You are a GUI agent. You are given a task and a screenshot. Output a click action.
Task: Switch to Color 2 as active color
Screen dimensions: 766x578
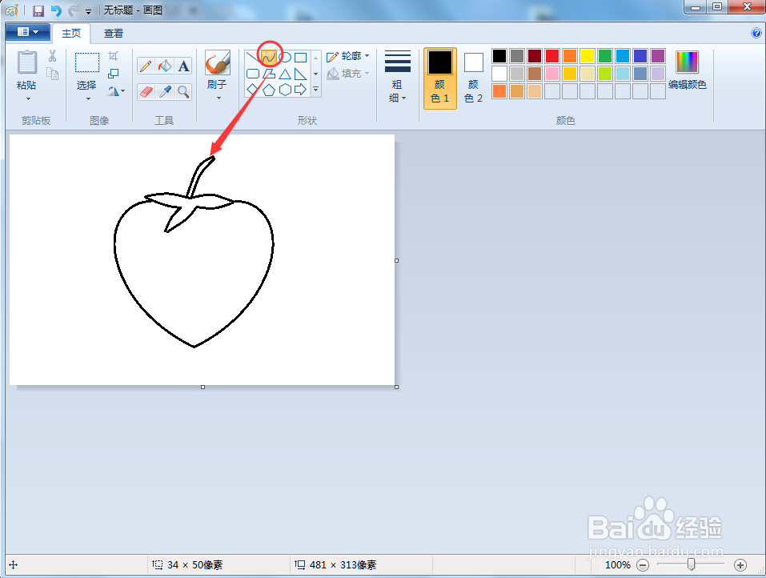click(472, 76)
